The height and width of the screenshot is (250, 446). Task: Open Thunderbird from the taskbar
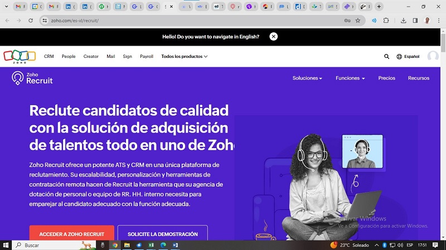pyautogui.click(x=139, y=245)
